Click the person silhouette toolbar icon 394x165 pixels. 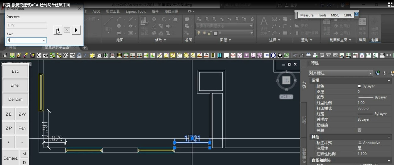click(x=253, y=55)
